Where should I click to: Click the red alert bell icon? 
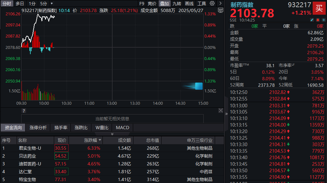click(318, 20)
